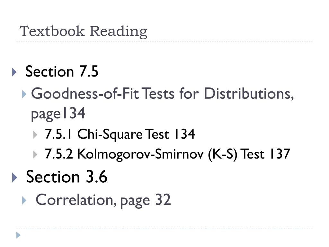Click the 7.5.1 Chi-Square Test 134 entry
Screen dimensions: 329x247
click(x=120, y=134)
